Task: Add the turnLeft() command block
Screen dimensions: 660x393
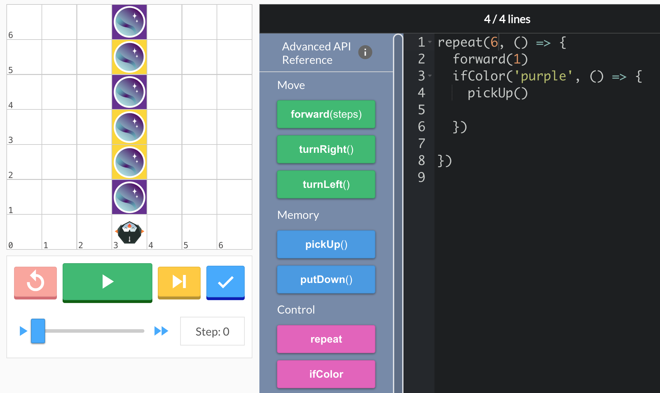Action: [x=326, y=184]
